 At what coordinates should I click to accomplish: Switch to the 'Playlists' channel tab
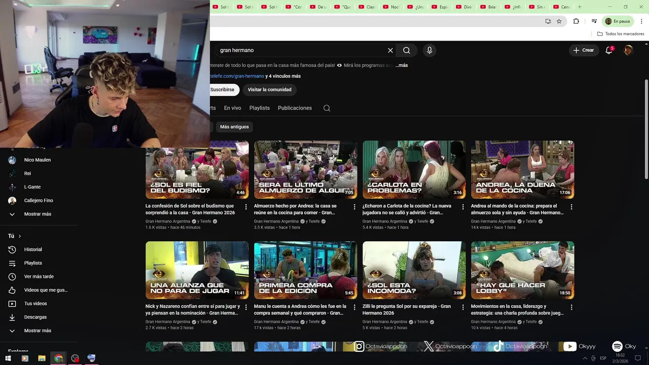pyautogui.click(x=260, y=108)
